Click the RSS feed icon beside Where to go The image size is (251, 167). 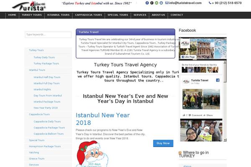click(180, 153)
